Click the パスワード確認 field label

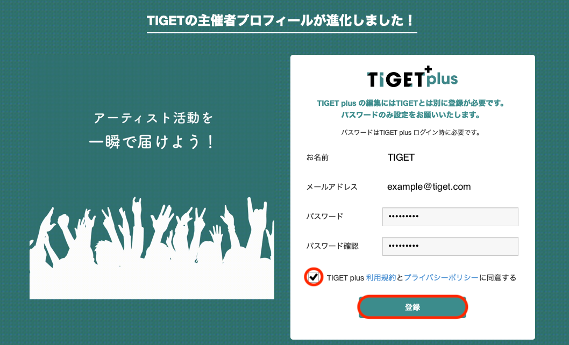point(332,246)
